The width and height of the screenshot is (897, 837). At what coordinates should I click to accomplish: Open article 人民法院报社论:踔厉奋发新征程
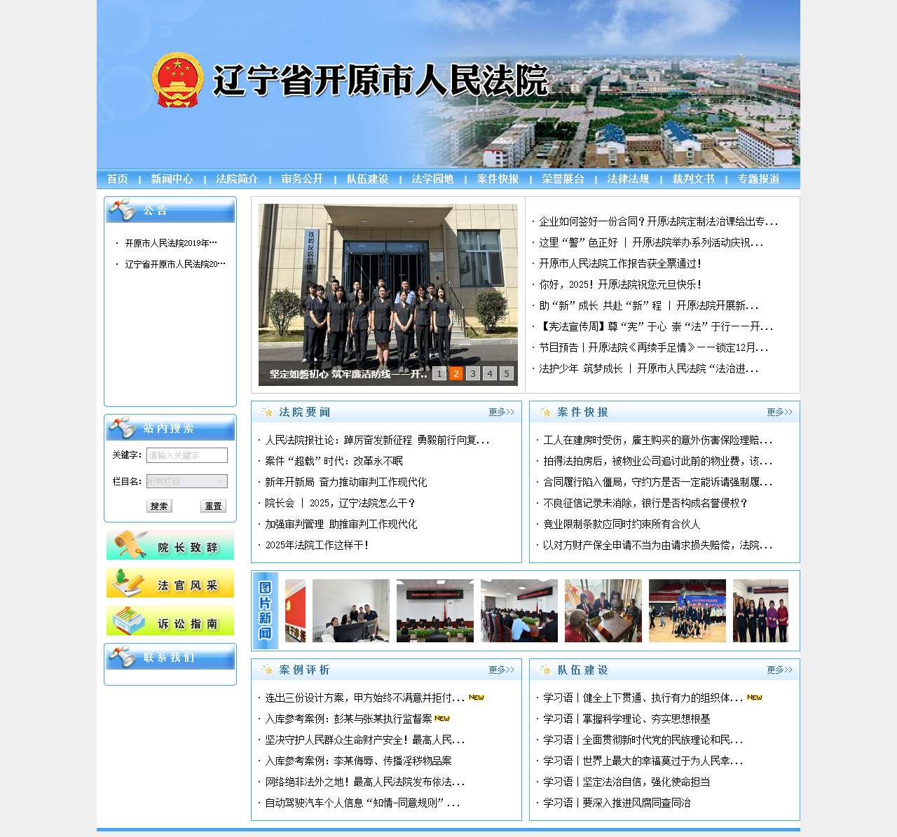coord(377,440)
